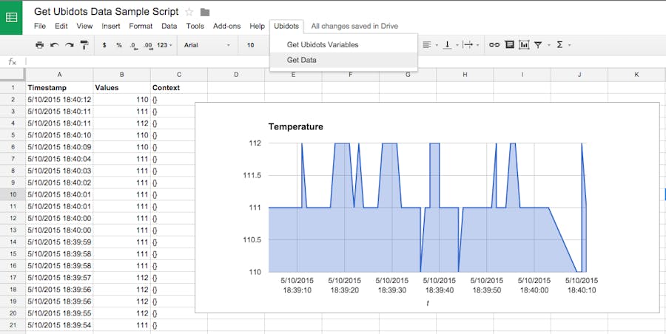This screenshot has height=334, width=666.
Task: Select row 10 header
Action: tap(13, 194)
